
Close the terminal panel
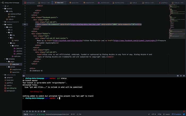184,76
